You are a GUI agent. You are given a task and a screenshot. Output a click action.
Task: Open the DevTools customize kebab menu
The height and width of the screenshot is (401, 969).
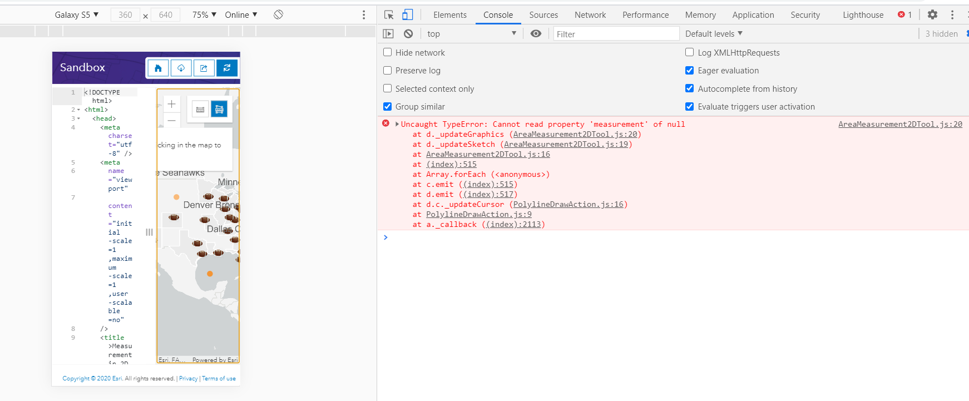coord(952,15)
